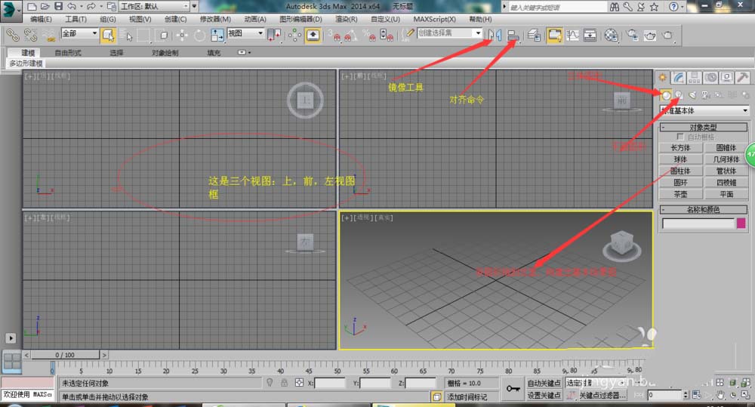This screenshot has width=755, height=407.
Task: Open the undo history dropdown arrow
Action: click(x=81, y=7)
